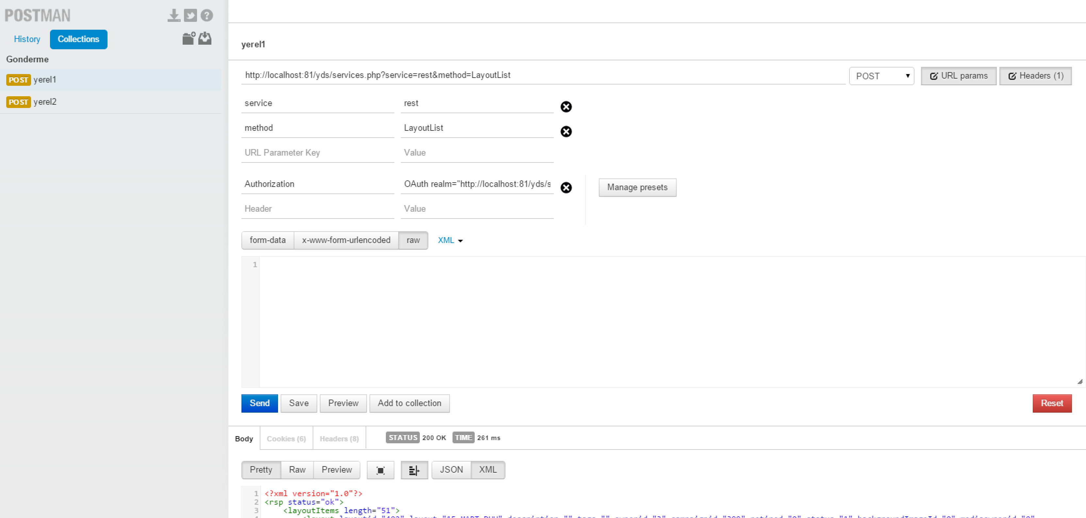Open the Twitter icon link
The image size is (1086, 518).
190,16
